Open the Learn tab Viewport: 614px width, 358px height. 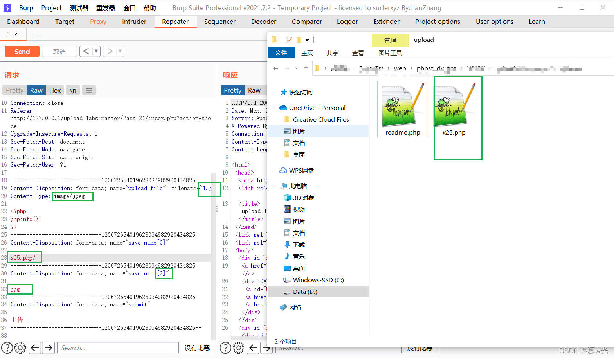coord(537,22)
